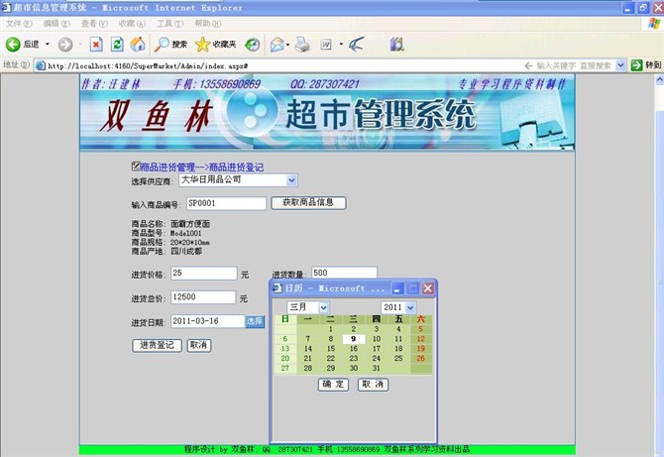
Task: Open the 帮助 menu
Action: coord(208,24)
